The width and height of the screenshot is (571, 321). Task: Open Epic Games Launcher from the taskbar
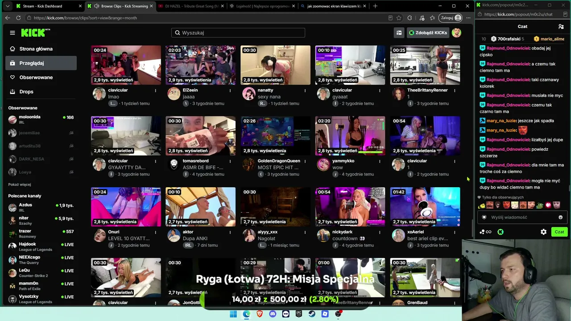299,314
